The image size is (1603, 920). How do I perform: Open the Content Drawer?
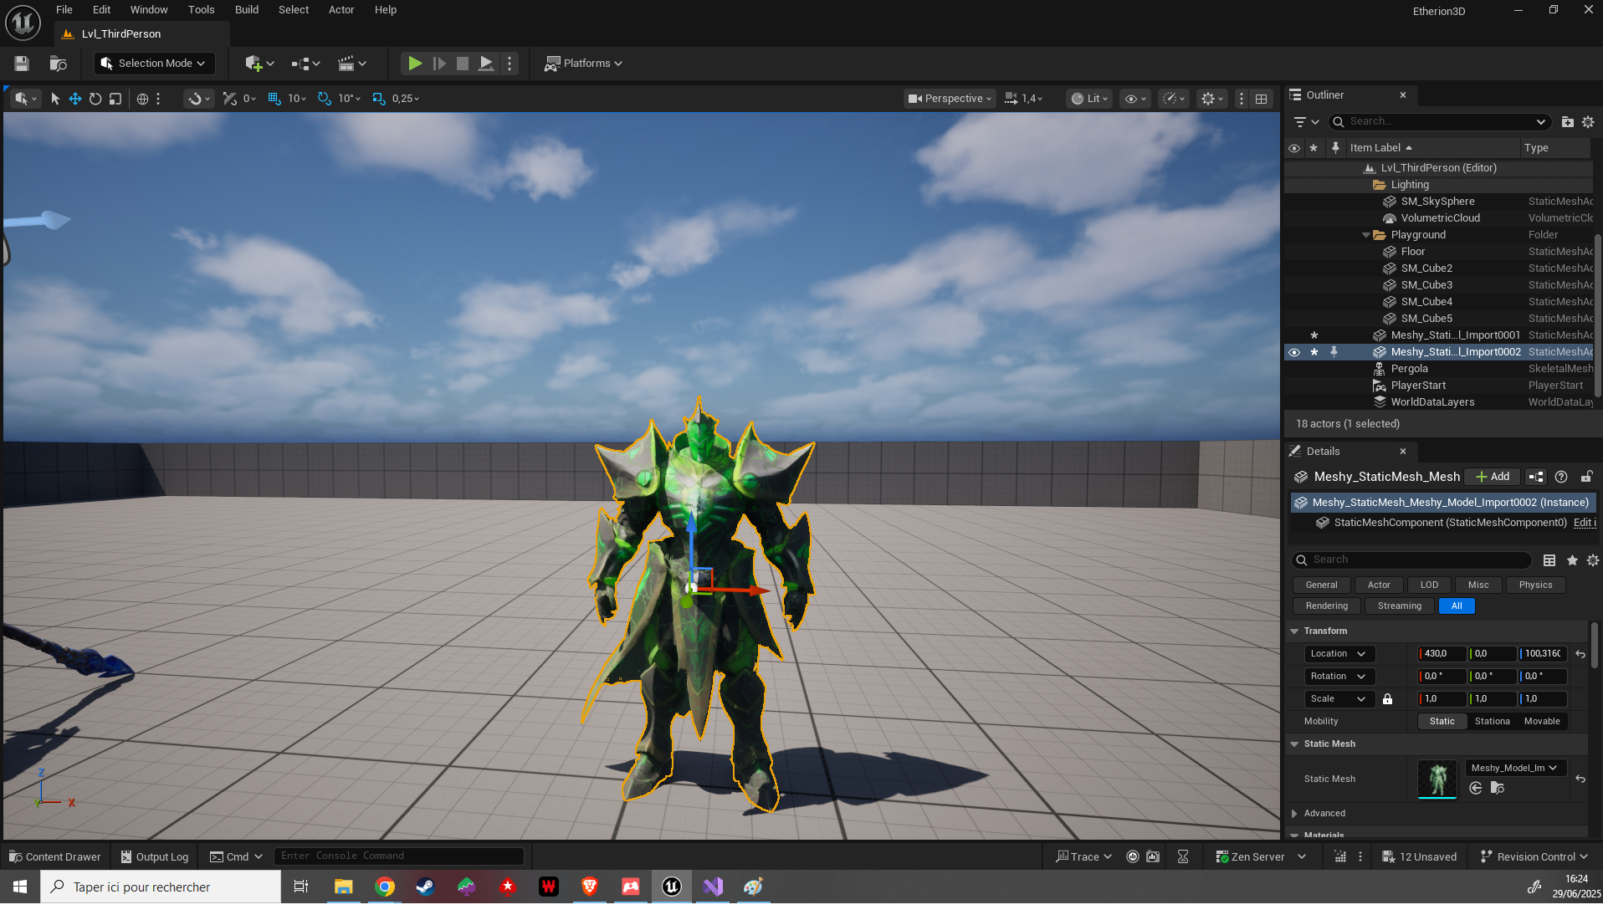[54, 857]
